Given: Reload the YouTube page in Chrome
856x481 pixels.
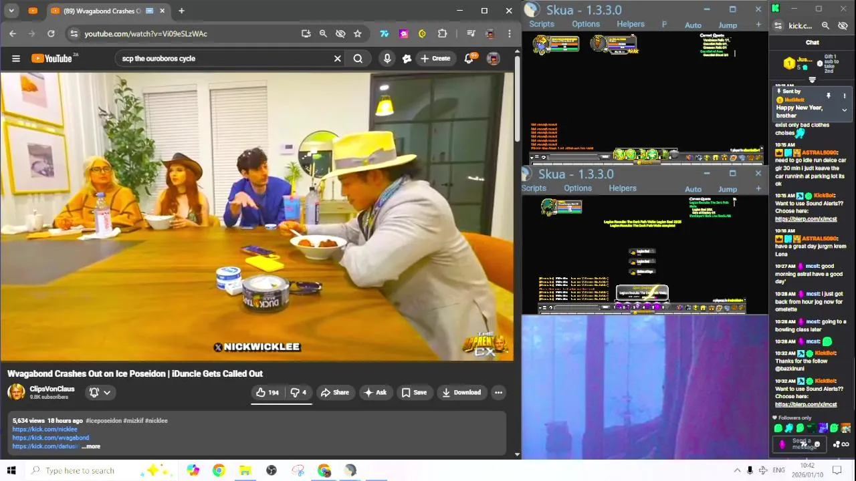Looking at the screenshot, I should tap(51, 33).
